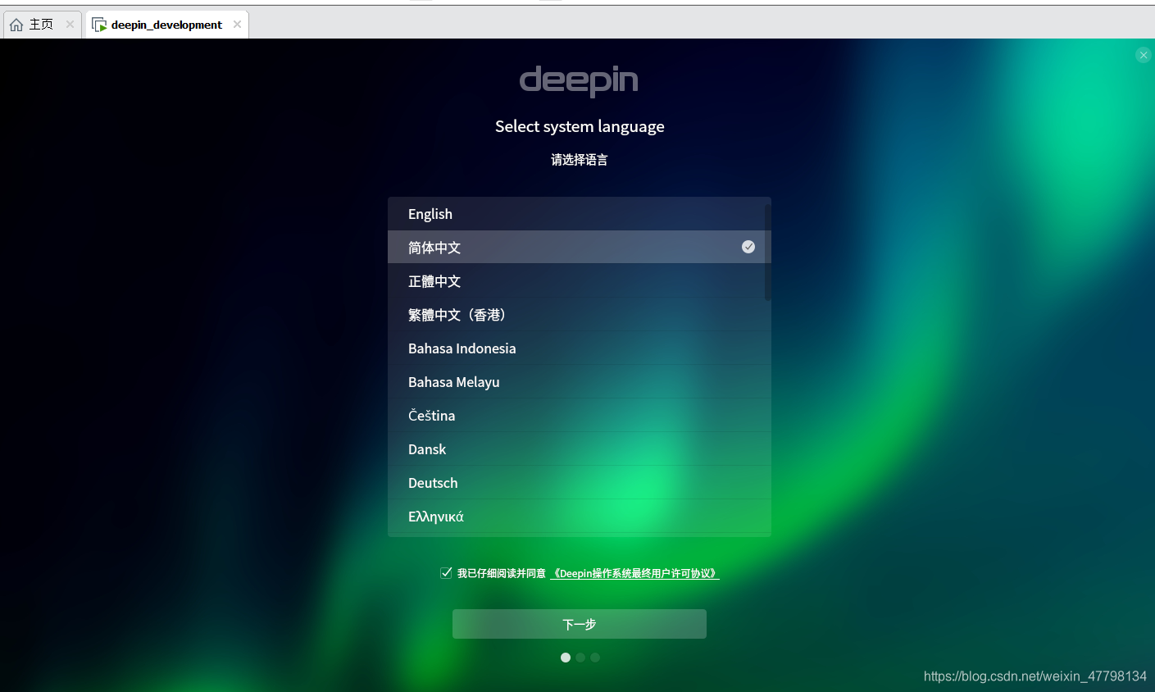
Task: Switch to the 主页 home tab
Action: 41,25
